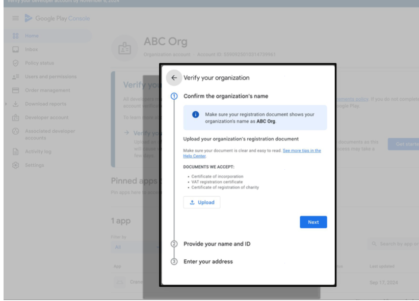Screen dimensions: 419x301
Task: Click the Account ID text
Action: click(x=236, y=54)
